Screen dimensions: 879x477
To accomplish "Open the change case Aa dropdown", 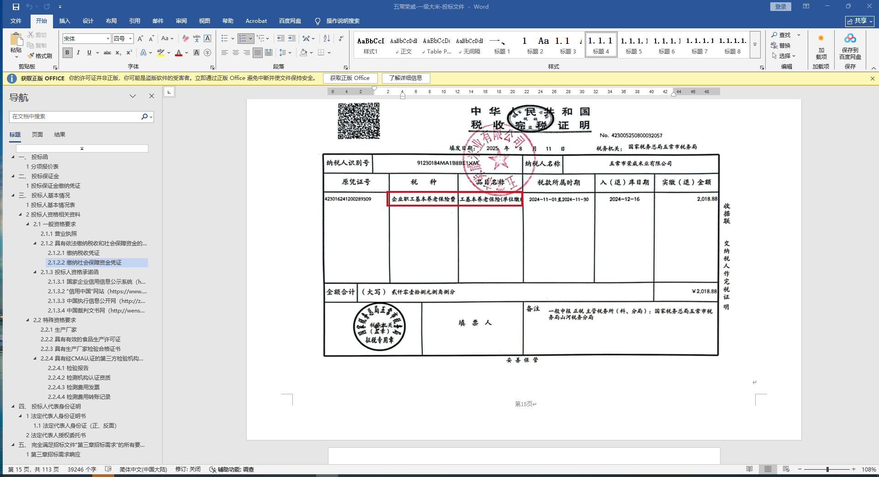I will (167, 38).
